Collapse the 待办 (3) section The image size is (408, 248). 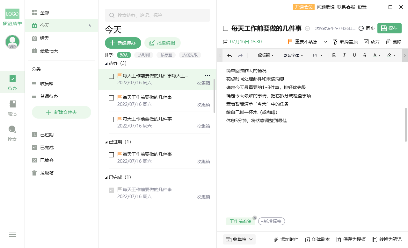(106, 63)
